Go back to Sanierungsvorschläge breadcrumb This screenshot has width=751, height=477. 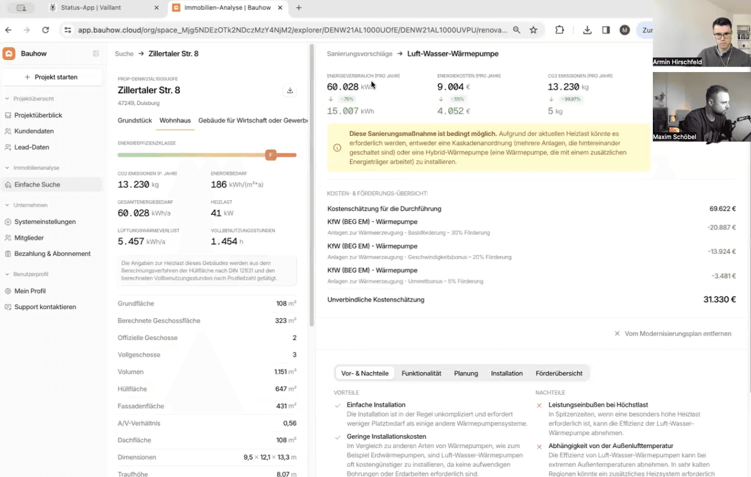[x=359, y=53]
